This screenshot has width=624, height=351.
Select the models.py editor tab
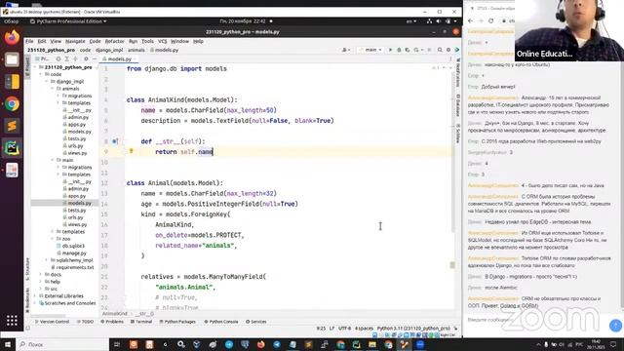click(119, 58)
